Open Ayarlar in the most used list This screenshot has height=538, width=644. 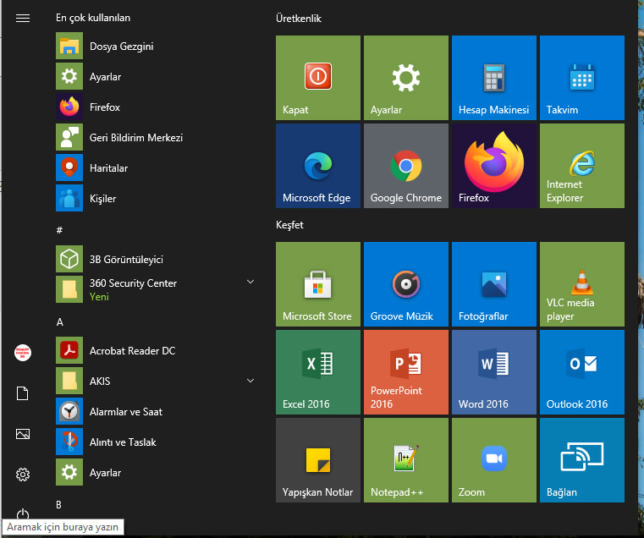click(x=156, y=76)
